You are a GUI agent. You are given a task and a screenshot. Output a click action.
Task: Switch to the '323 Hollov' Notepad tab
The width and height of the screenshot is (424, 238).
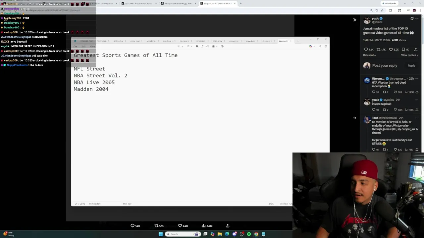point(118,41)
